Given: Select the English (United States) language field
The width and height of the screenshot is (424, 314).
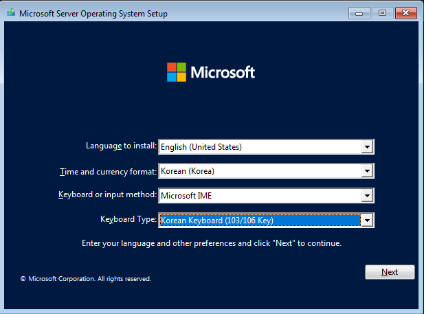Looking at the screenshot, I should coord(266,147).
